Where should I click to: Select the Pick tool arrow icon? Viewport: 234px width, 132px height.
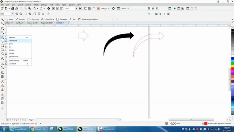click(2, 19)
